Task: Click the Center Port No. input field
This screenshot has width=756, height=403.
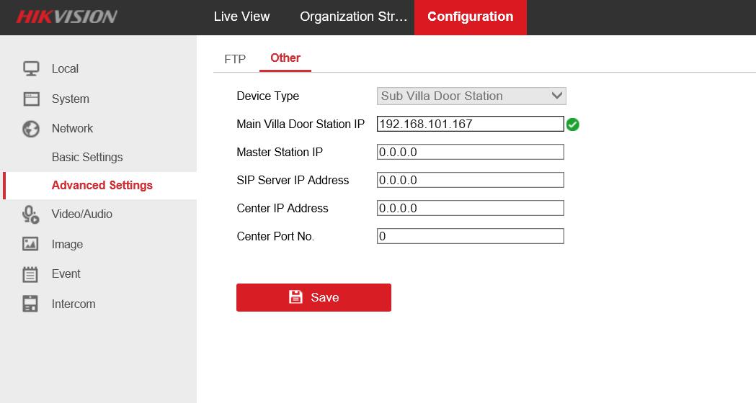Action: [470, 236]
